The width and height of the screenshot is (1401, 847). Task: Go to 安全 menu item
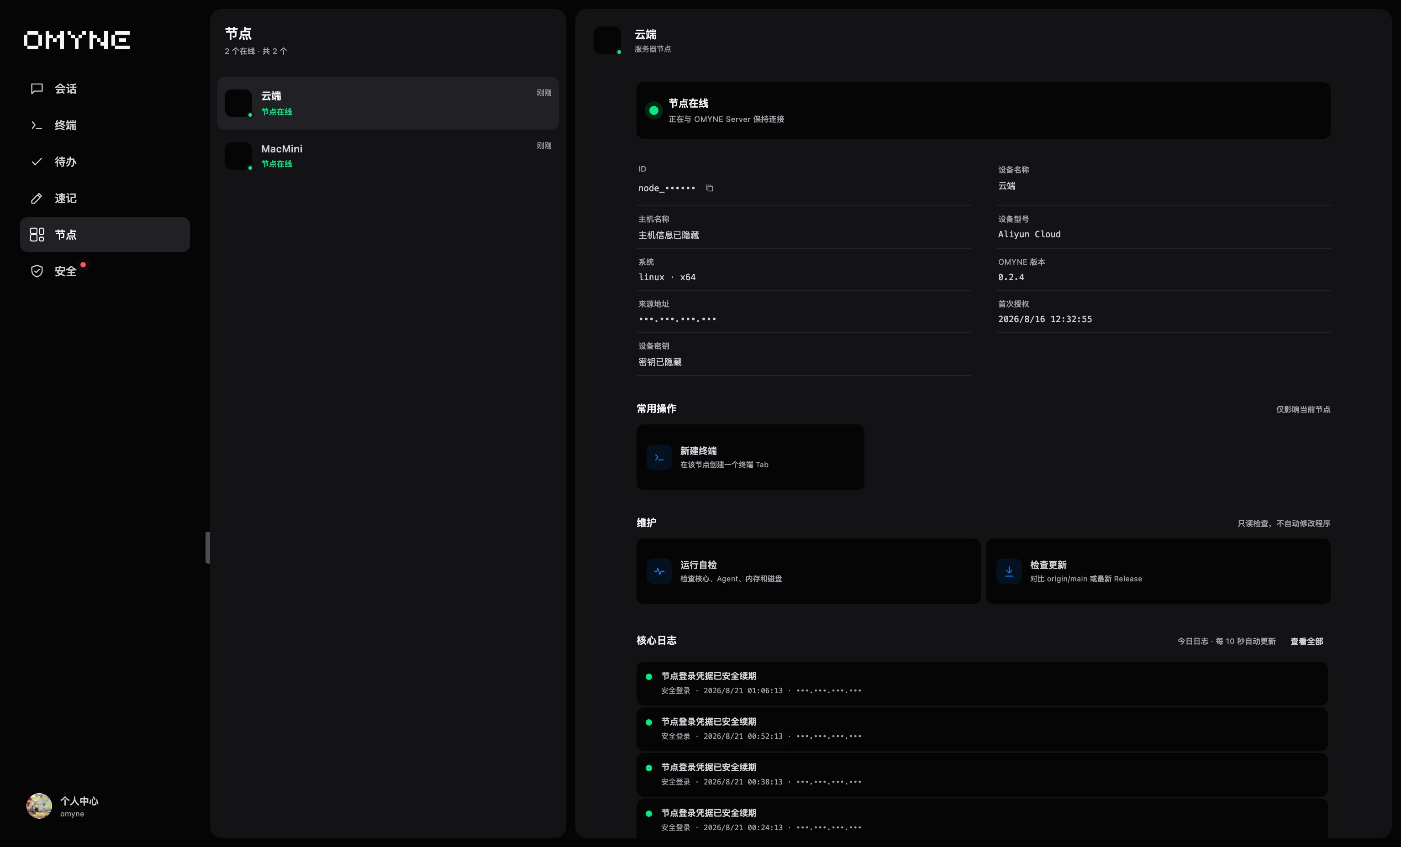point(105,271)
